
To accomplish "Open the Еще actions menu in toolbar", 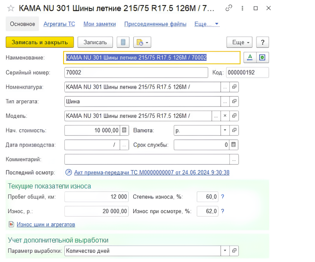I will click(239, 42).
